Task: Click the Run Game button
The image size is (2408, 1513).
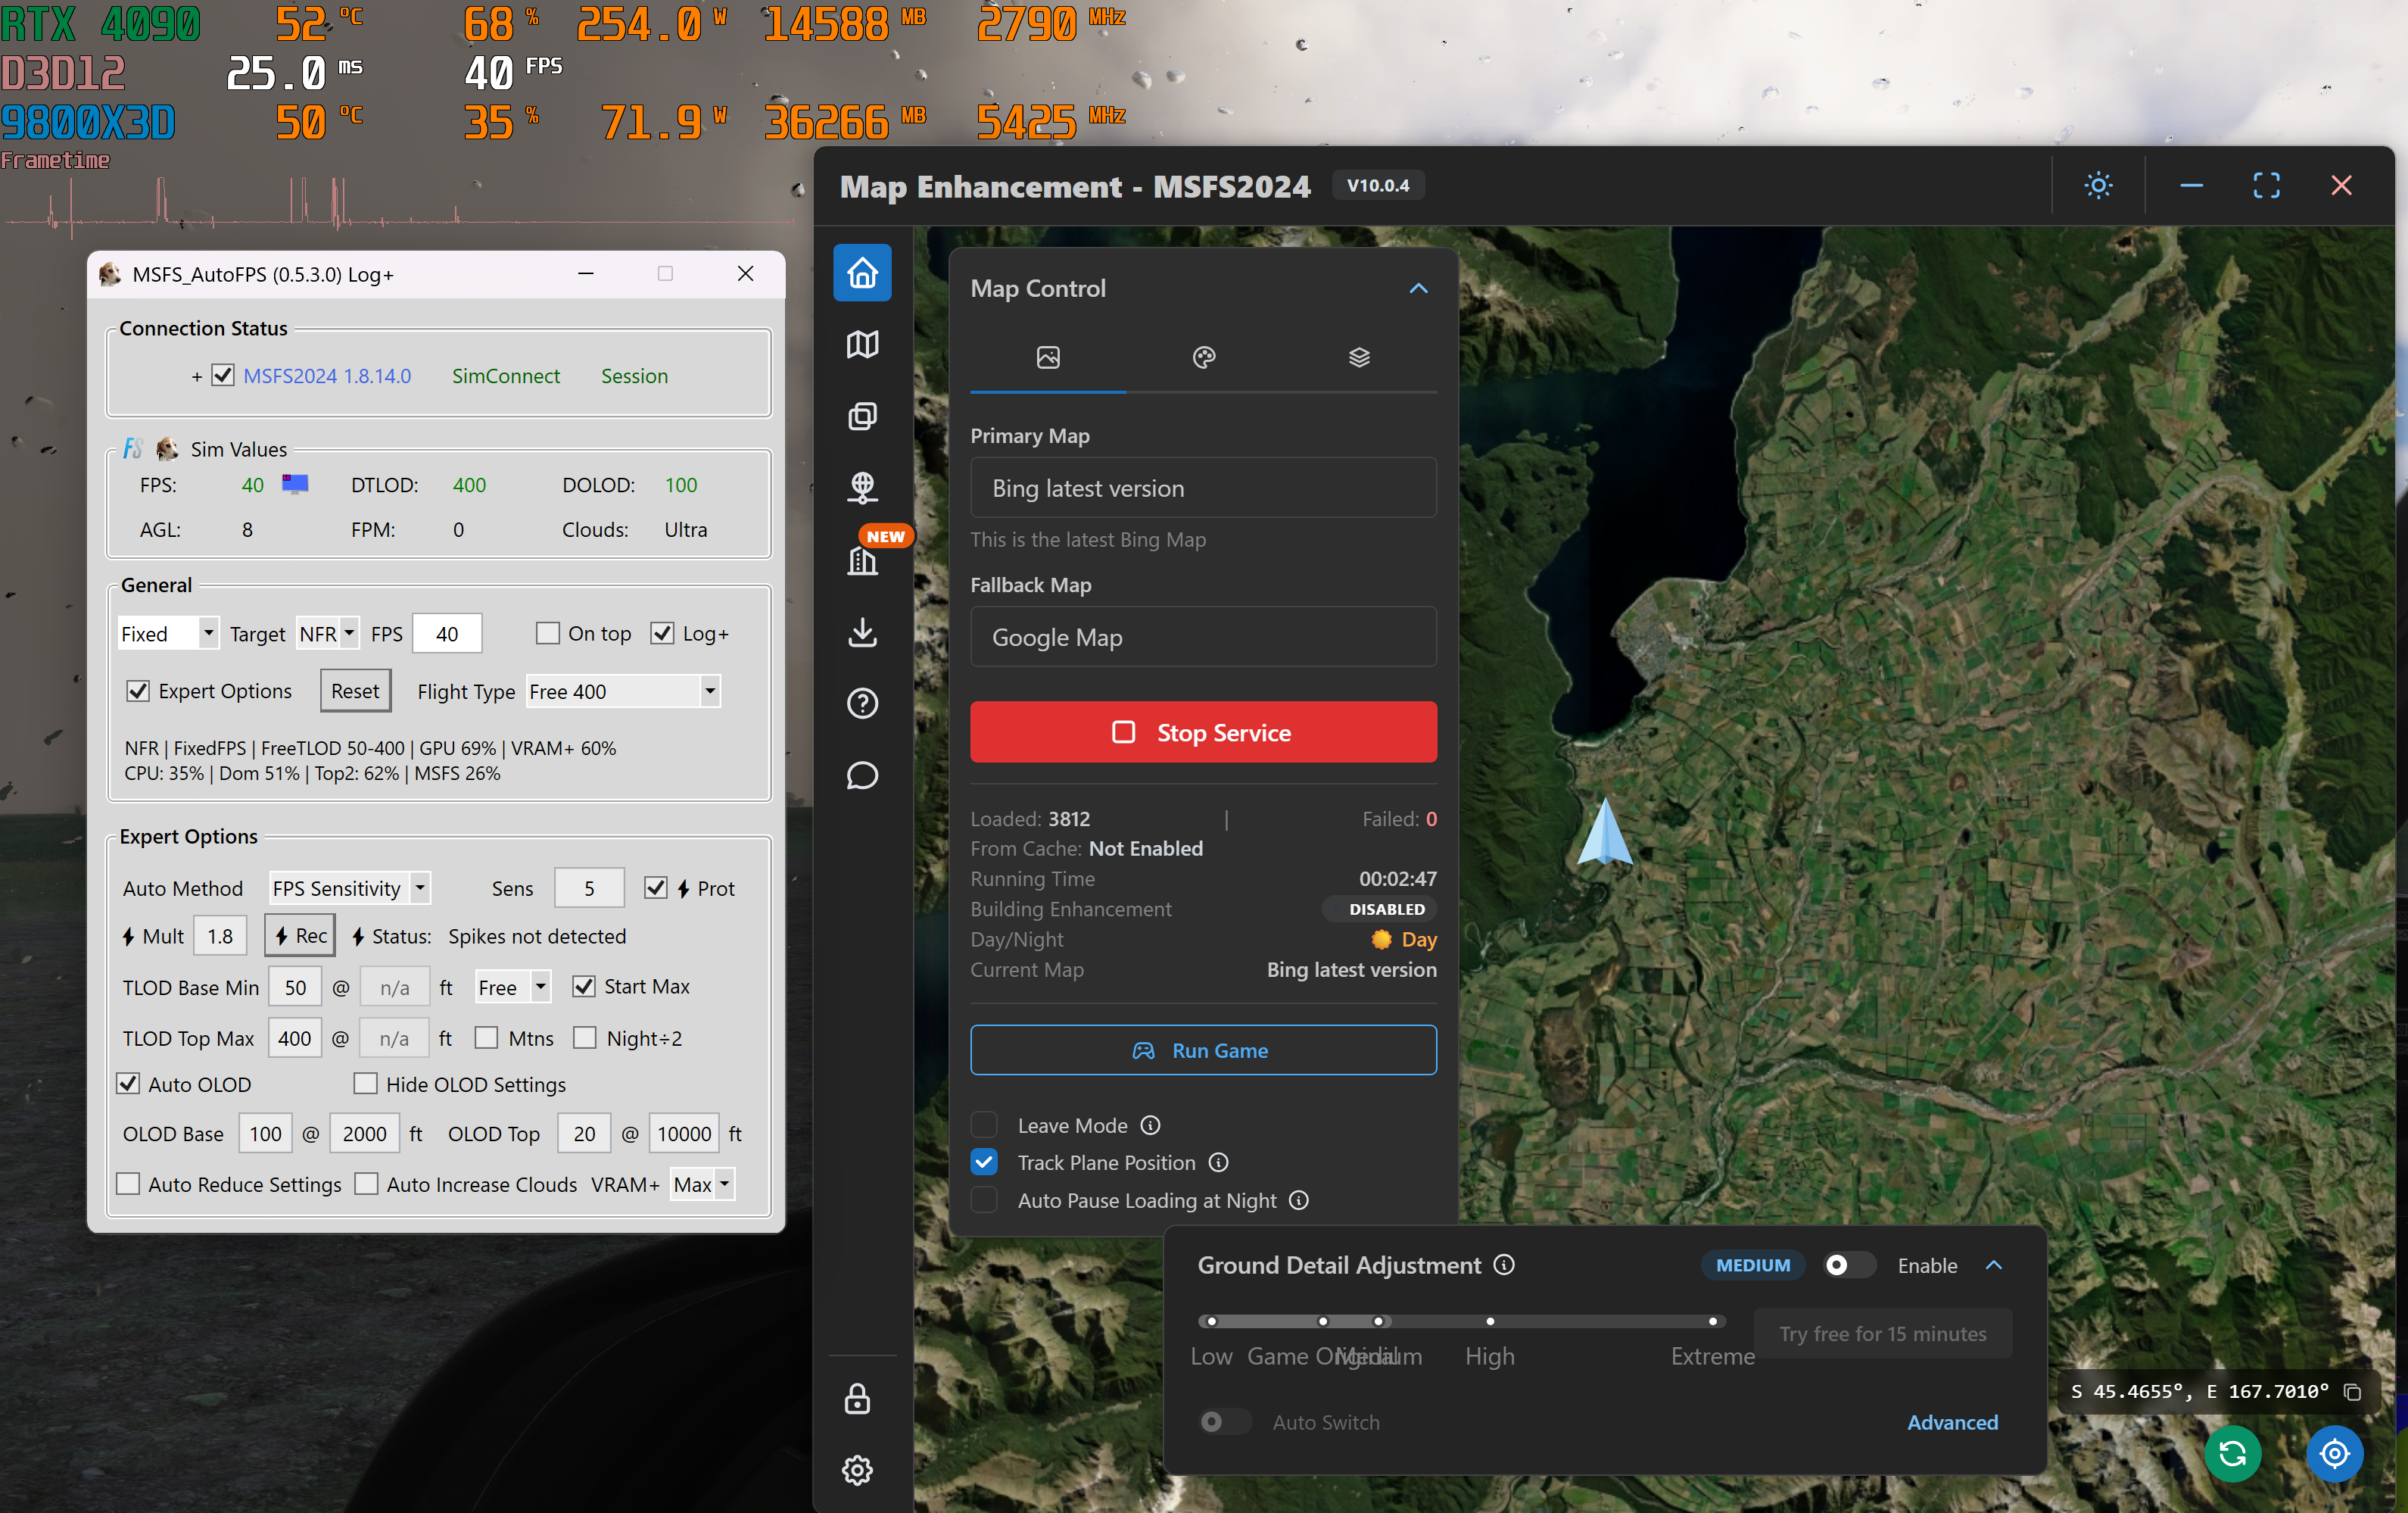Action: click(x=1203, y=1051)
